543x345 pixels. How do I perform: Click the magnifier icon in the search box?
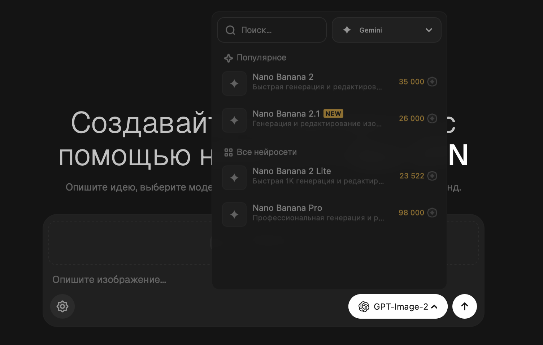[x=230, y=30]
